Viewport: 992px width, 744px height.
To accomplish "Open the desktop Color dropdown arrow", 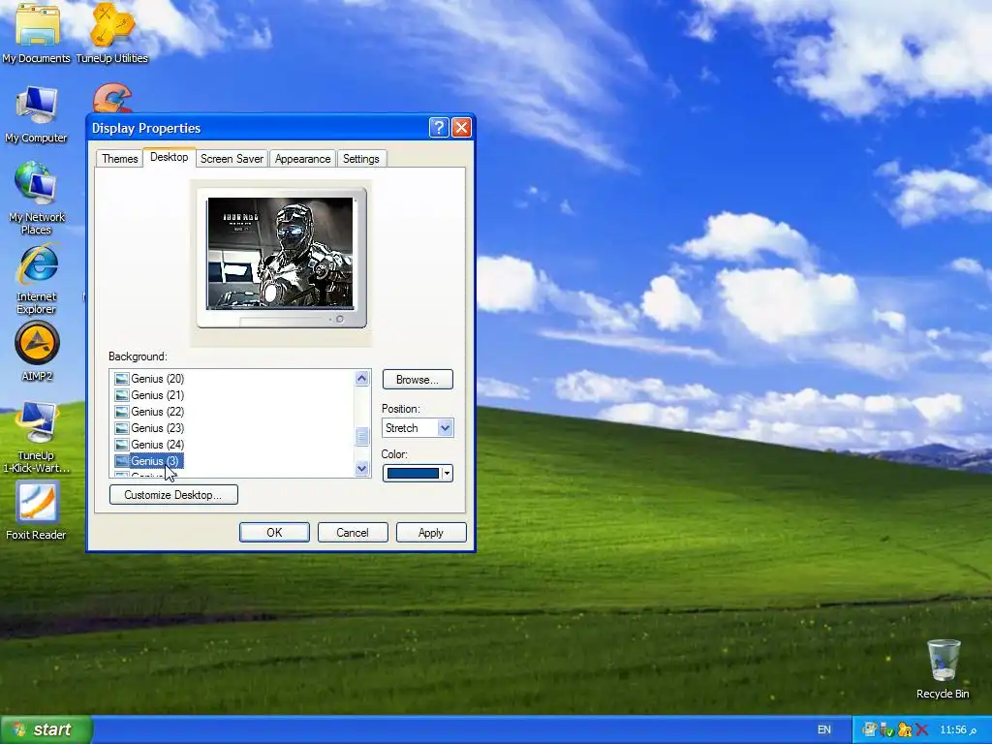I will click(447, 473).
